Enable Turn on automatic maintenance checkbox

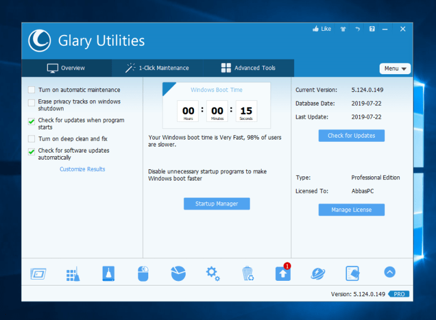click(31, 90)
